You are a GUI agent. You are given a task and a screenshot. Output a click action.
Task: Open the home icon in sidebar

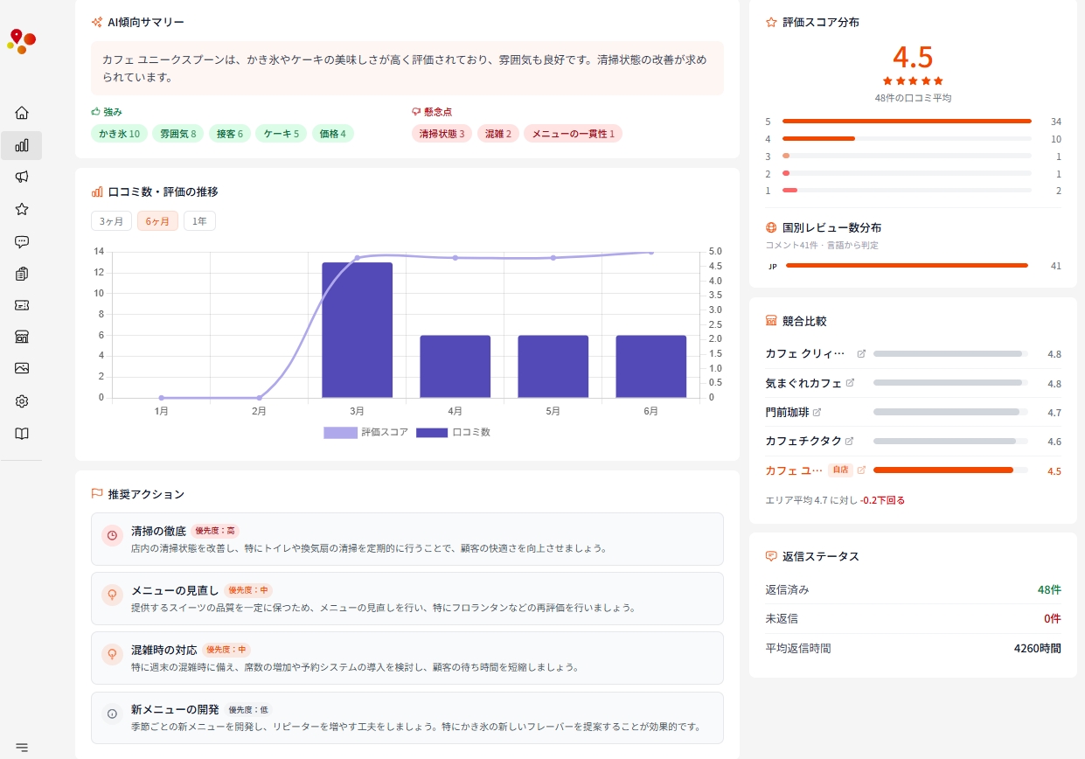tap(22, 113)
